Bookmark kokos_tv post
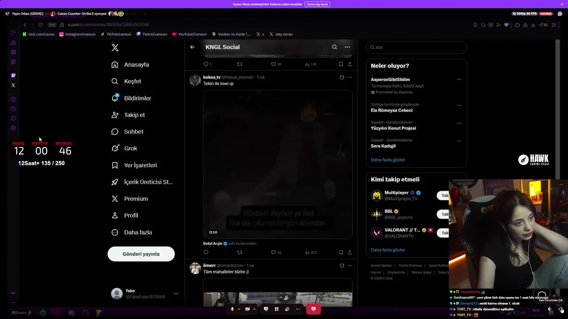Screen dimensions: 568x319 pyautogui.click(x=341, y=253)
